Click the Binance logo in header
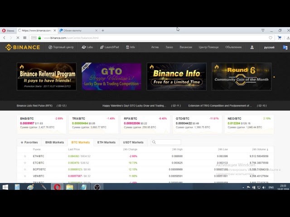Viewport: 290px width, 217px height. (x=23, y=47)
